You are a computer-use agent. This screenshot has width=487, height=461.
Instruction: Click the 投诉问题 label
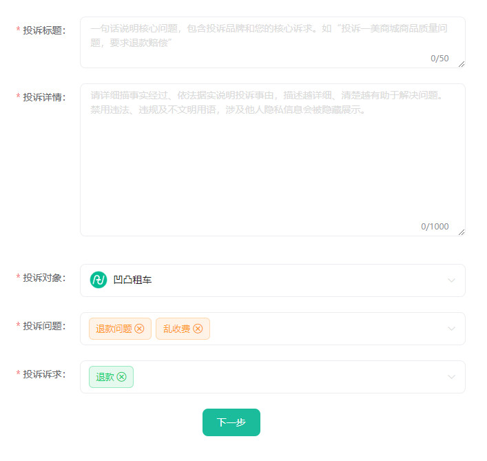44,326
